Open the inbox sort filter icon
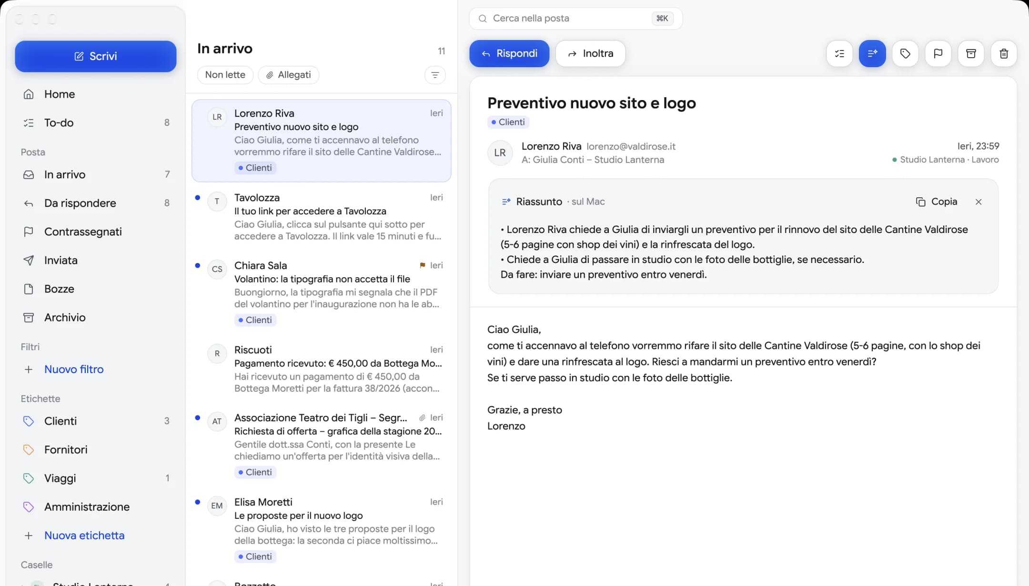Screen dimensions: 1029x586 435,75
